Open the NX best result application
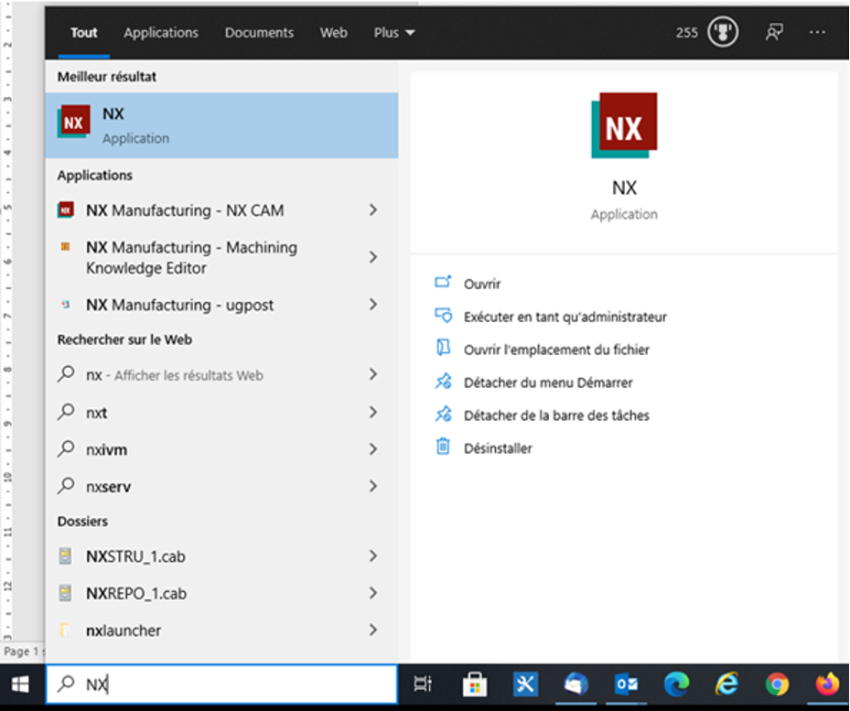 221,125
